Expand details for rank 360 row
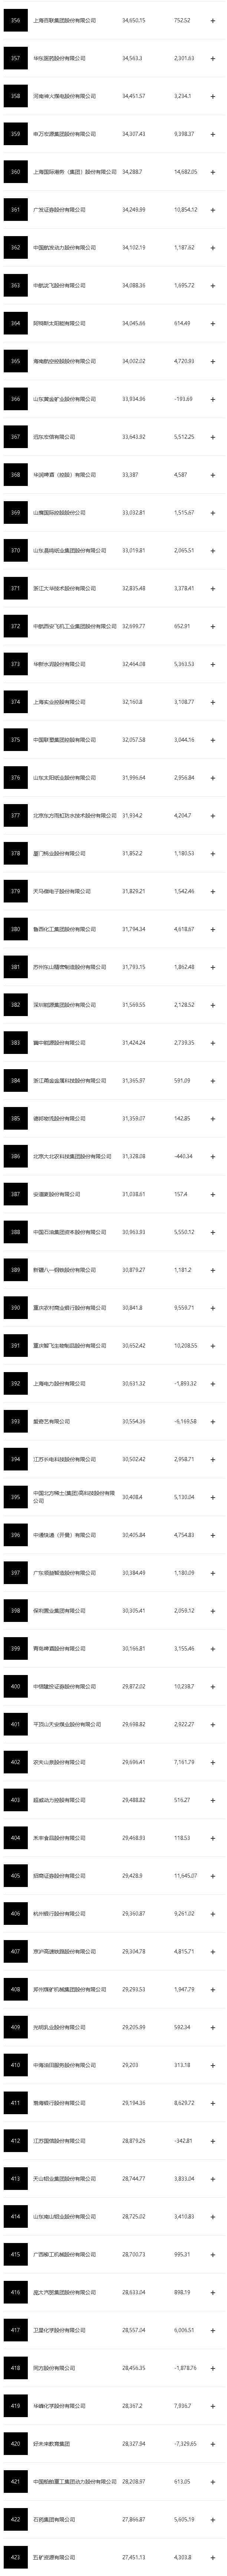This screenshot has width=227, height=2576. pyautogui.click(x=213, y=172)
